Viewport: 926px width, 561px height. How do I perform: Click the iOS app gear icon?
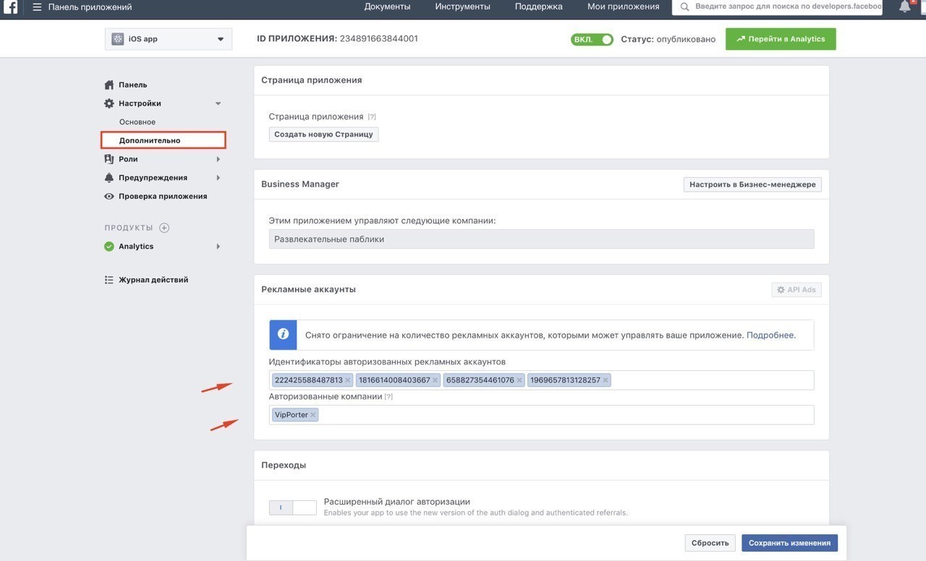pos(117,39)
